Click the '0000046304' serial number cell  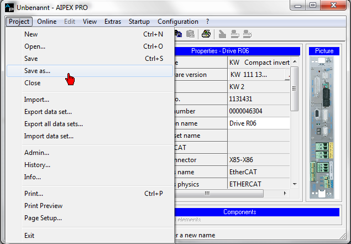[259, 111]
